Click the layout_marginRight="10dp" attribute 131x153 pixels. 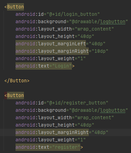point(62,51)
